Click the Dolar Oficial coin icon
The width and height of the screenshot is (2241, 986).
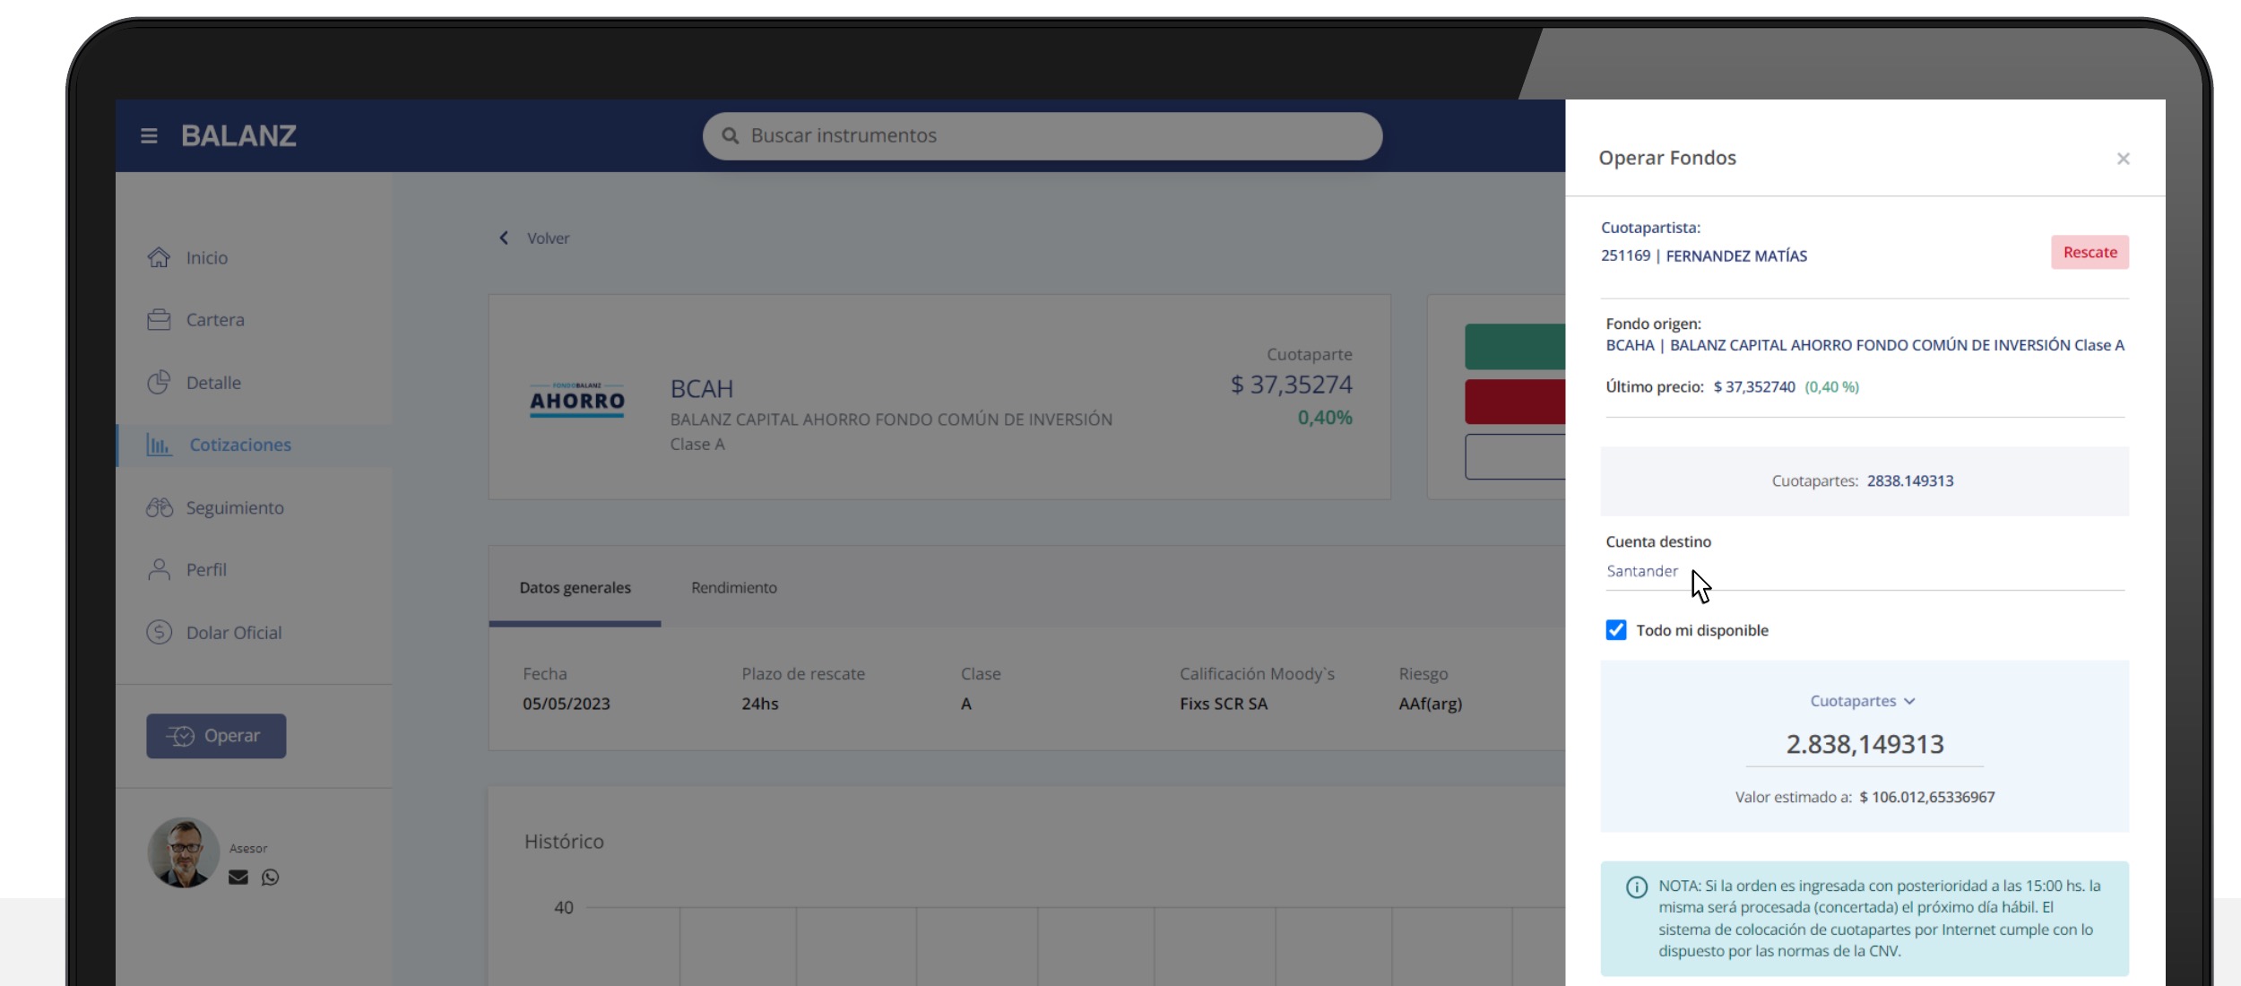(x=159, y=632)
